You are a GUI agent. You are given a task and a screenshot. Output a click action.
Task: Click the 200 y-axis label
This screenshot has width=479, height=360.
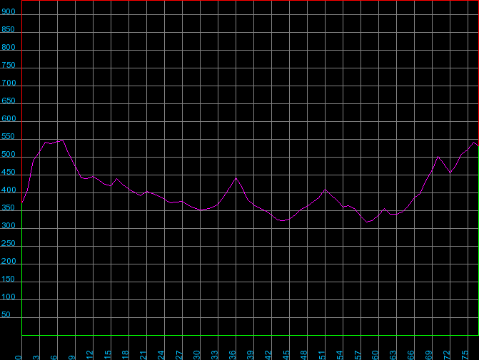coord(9,262)
